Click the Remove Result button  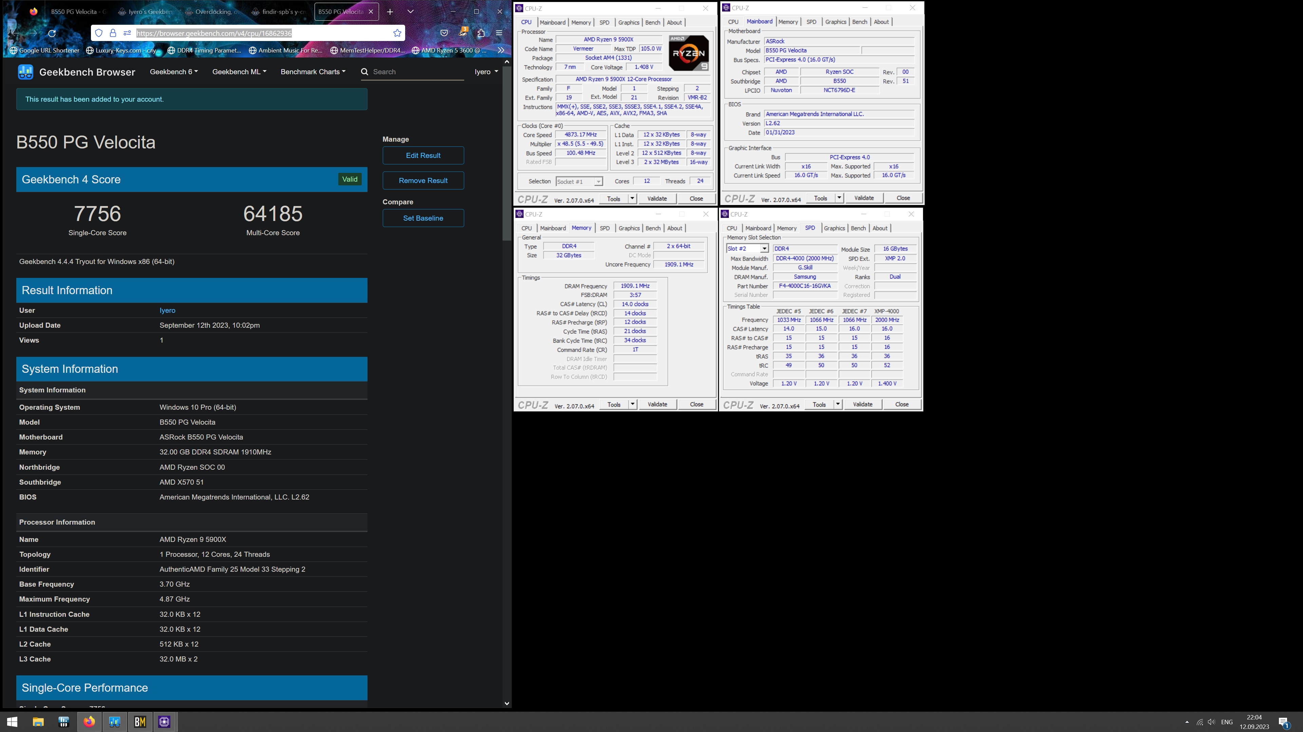[x=423, y=180]
